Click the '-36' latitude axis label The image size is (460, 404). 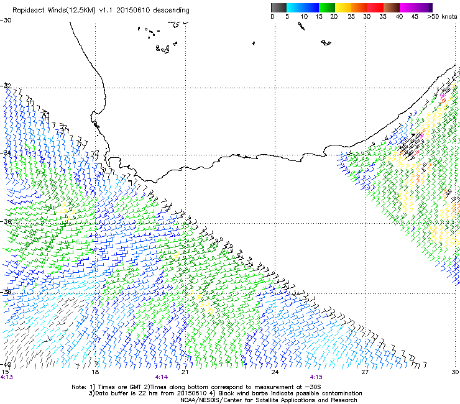point(6,221)
